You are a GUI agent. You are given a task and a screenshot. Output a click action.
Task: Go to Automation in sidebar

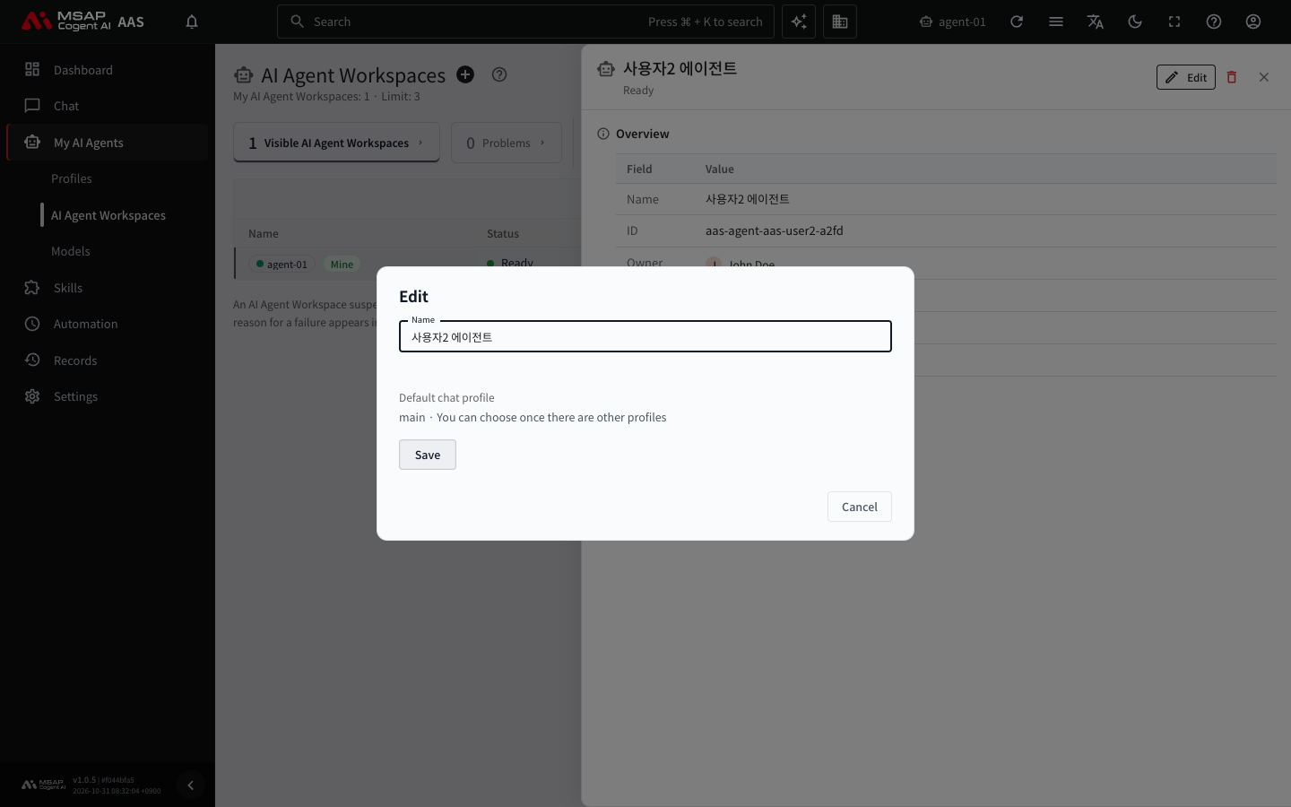pos(108,324)
